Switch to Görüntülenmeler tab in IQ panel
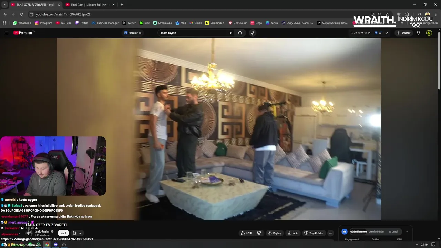Screen dimensions: 441x248 359,231
